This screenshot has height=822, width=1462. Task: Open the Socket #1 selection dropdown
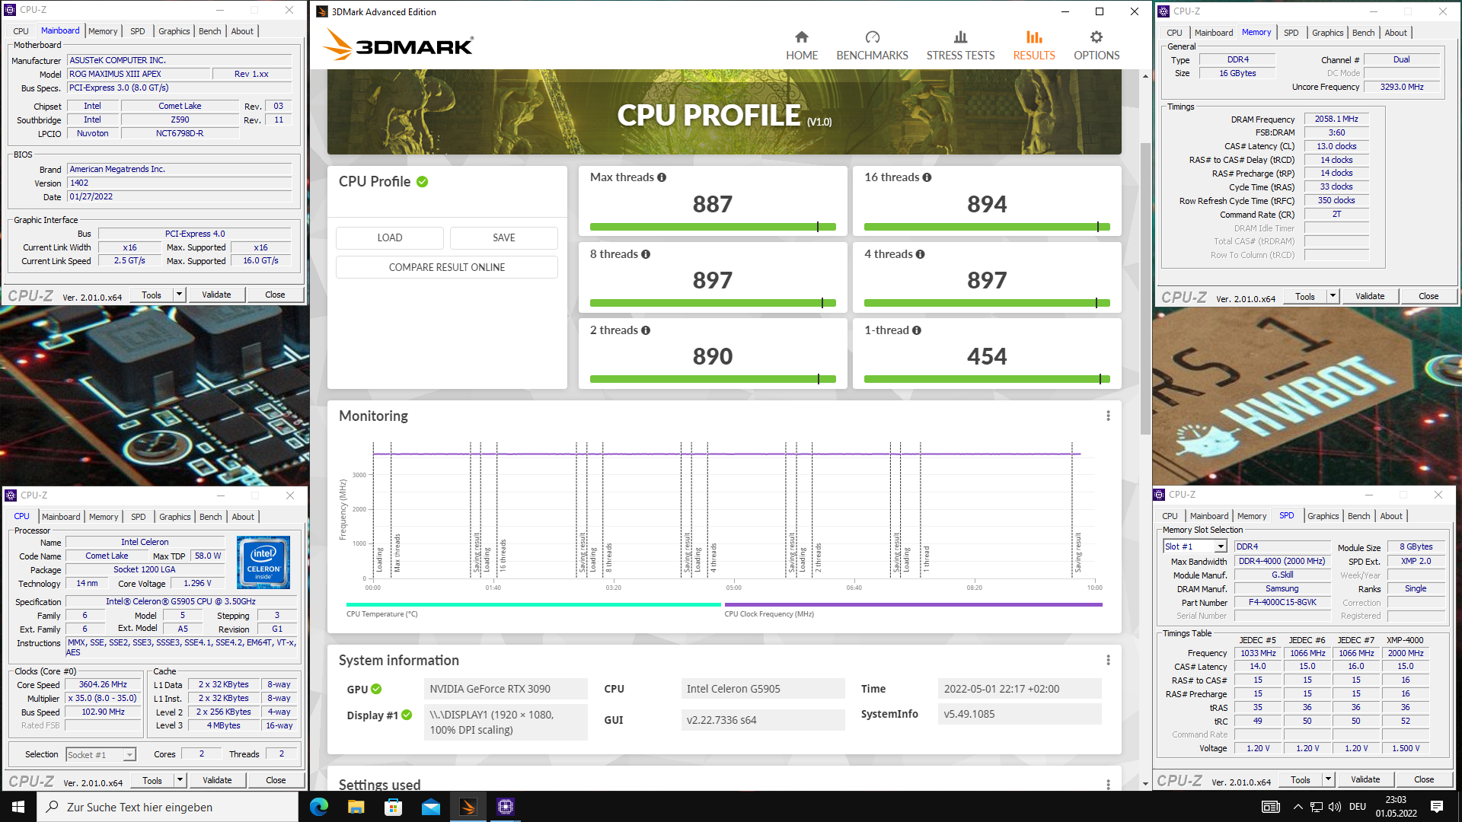[129, 754]
